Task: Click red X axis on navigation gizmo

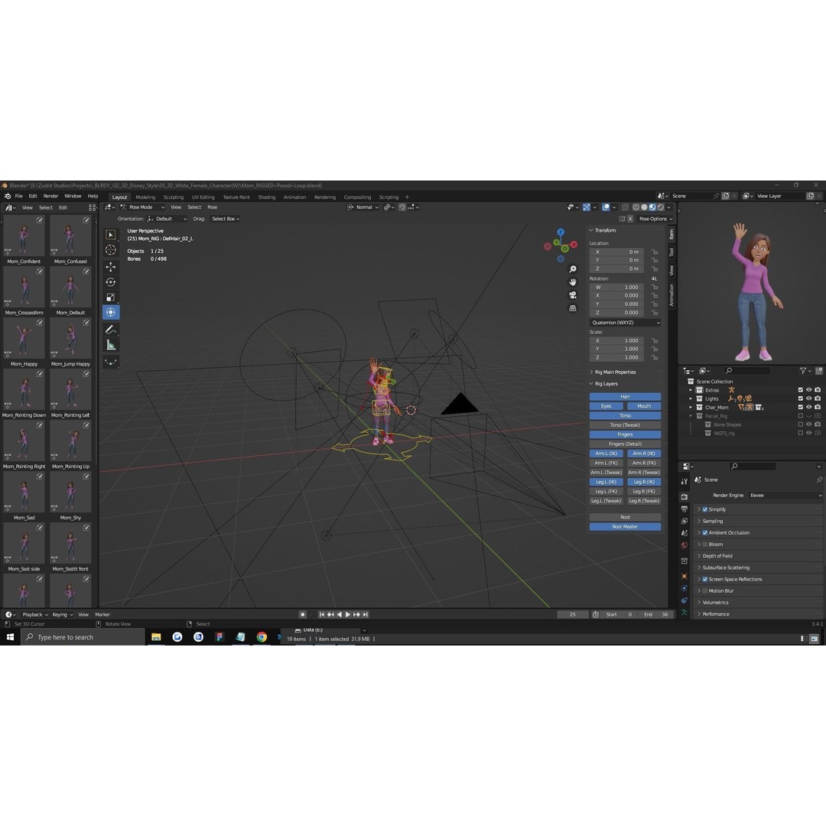Action: coord(574,245)
